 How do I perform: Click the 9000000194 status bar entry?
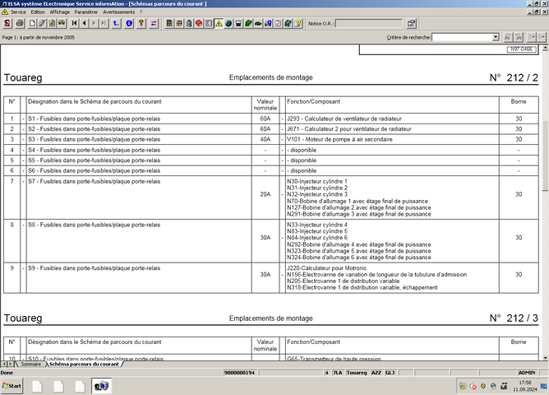pyautogui.click(x=239, y=373)
